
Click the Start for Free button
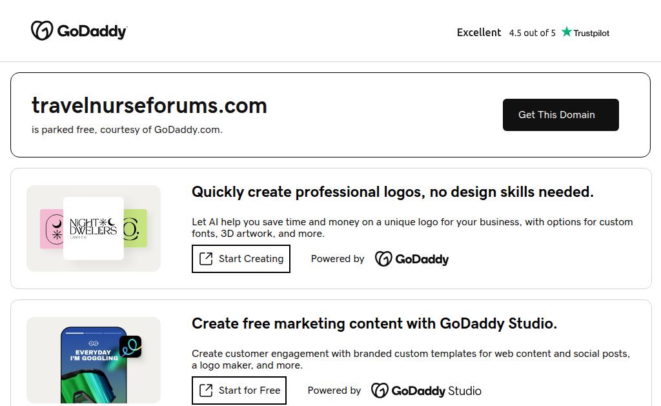[239, 391]
